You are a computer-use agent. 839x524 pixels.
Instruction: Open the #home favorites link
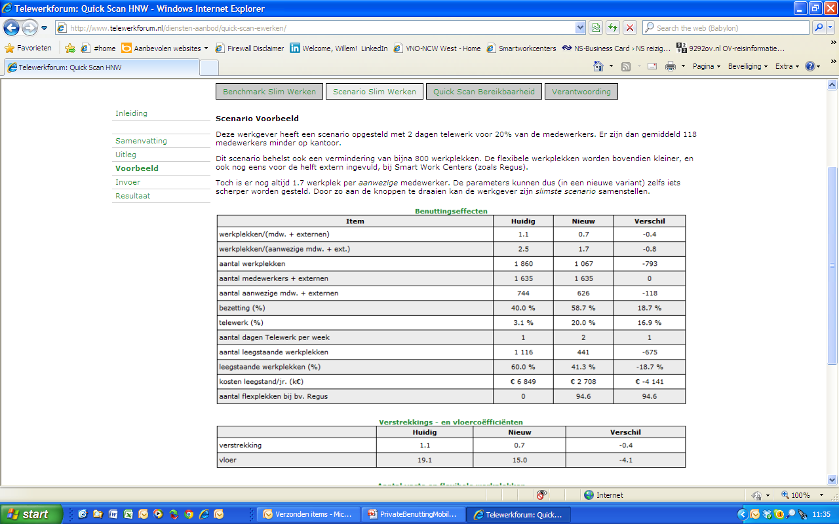(98, 48)
